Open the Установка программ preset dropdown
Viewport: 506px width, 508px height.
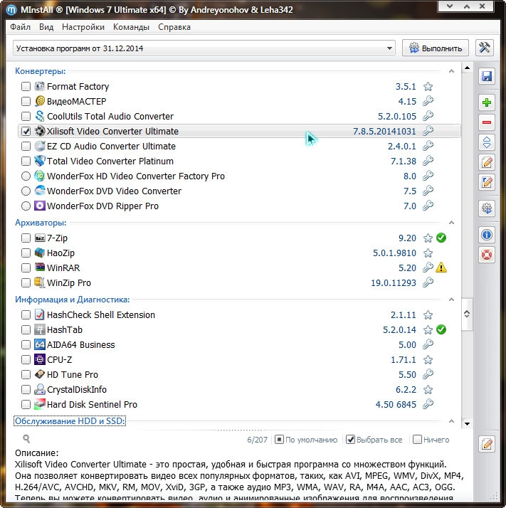tap(204, 48)
